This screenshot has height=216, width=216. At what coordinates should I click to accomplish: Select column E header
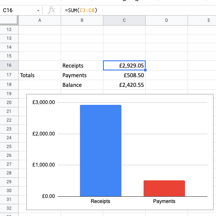(202, 21)
